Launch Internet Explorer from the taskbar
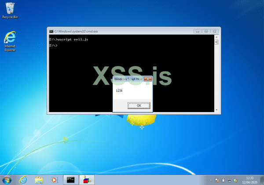264x185 pixels. (x=23, y=180)
